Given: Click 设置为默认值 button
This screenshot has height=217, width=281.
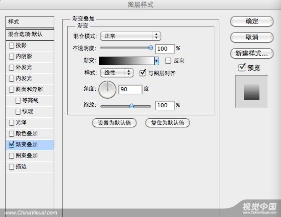Looking at the screenshot, I should tap(114, 123).
